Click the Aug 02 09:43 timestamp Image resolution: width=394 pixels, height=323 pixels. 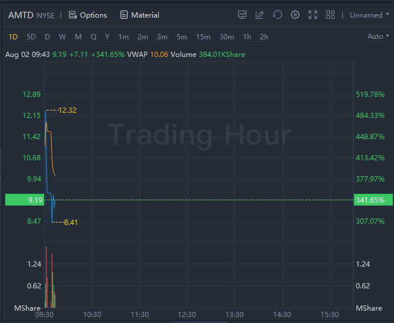pyautogui.click(x=28, y=55)
